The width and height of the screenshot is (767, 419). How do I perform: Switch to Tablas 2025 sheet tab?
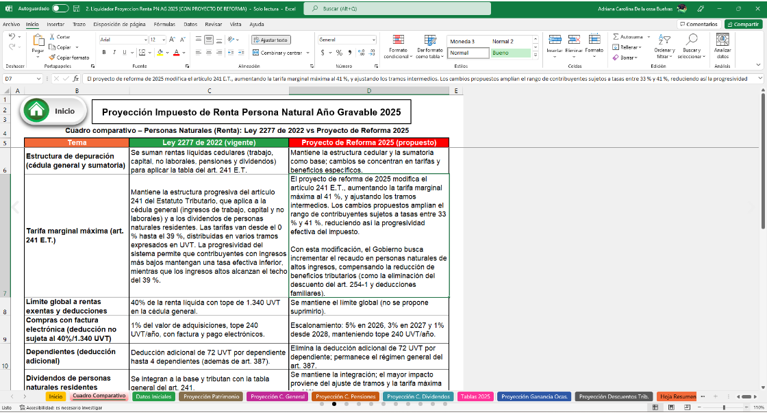(x=475, y=396)
